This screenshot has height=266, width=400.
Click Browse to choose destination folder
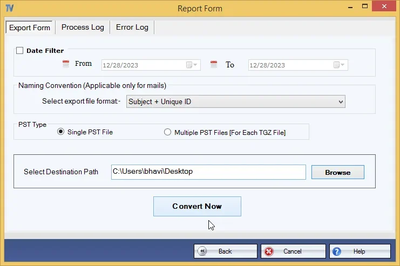[x=338, y=173]
